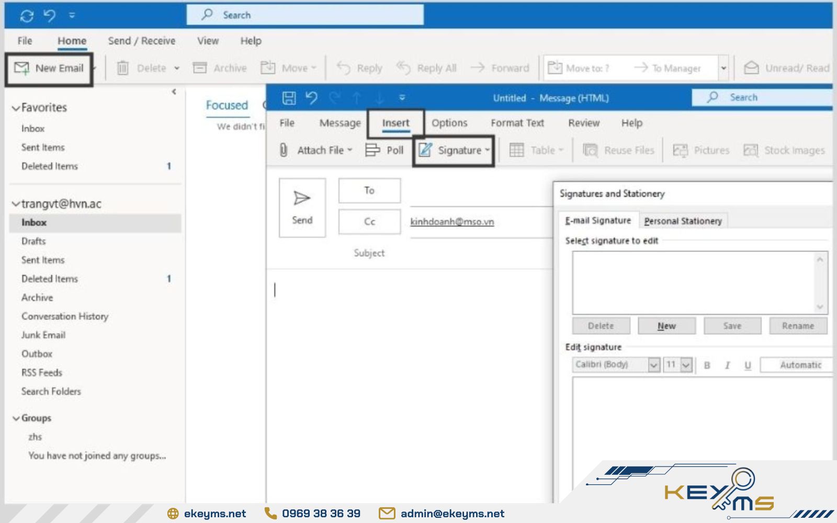Switch to the Focused inbox tab
This screenshot has width=837, height=523.
point(227,105)
